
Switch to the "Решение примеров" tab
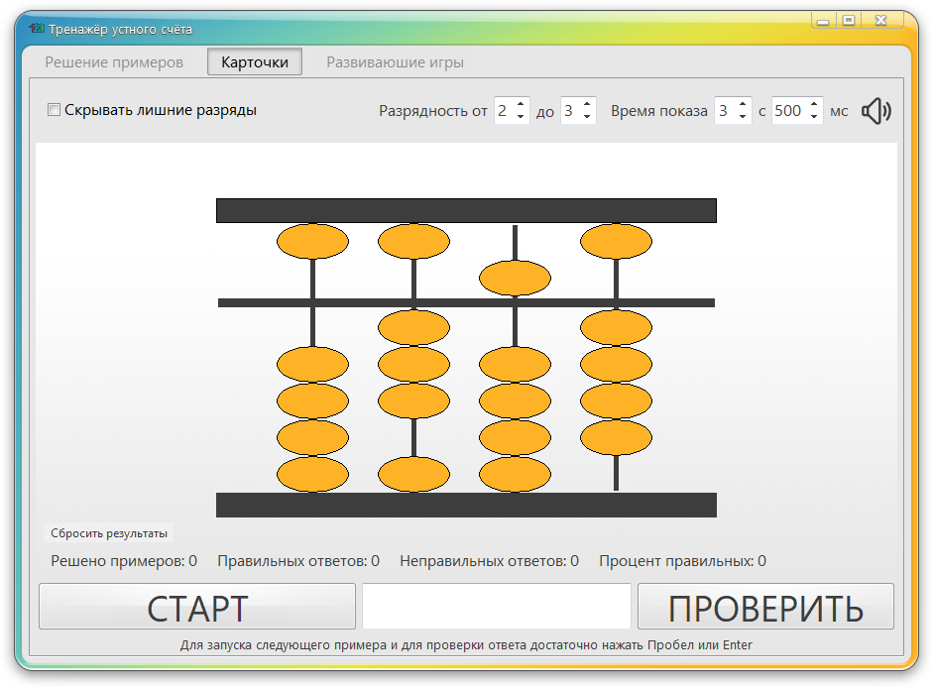coord(112,61)
